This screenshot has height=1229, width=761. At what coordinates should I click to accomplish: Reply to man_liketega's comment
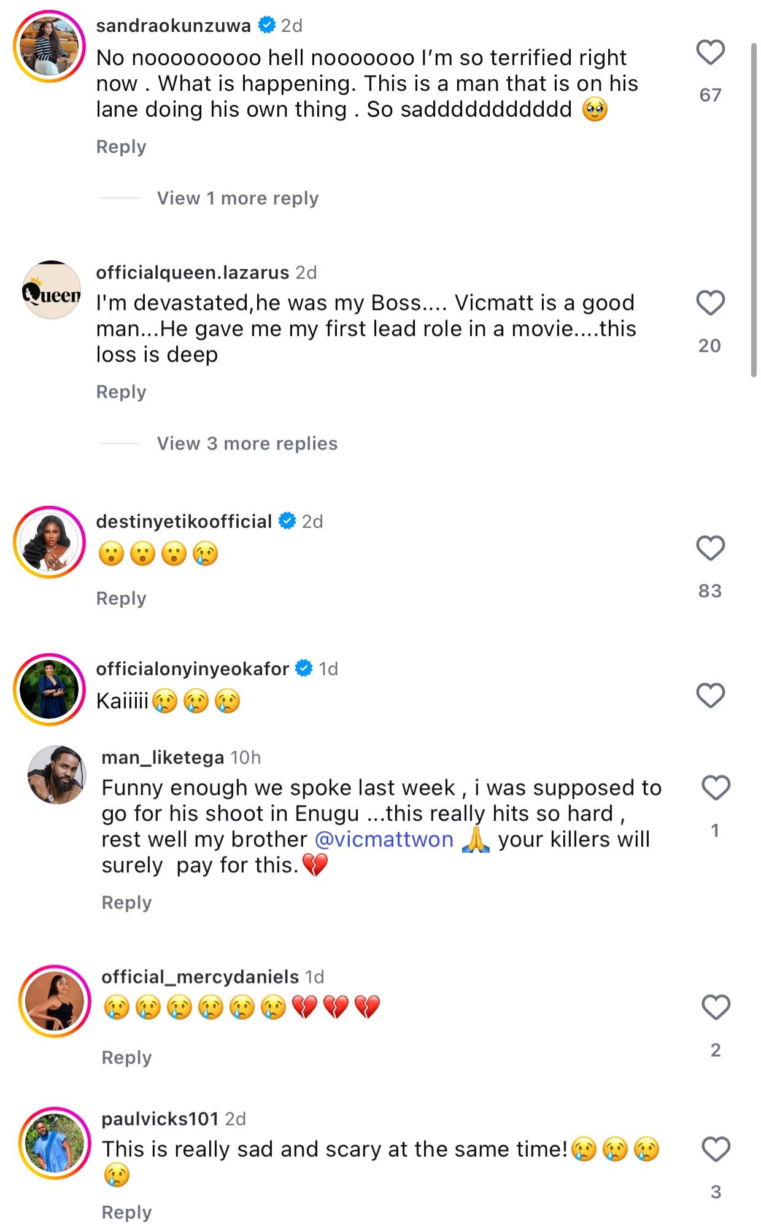tap(126, 902)
